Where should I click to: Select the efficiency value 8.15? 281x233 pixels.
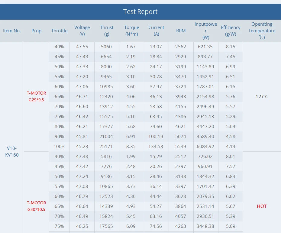(231, 47)
